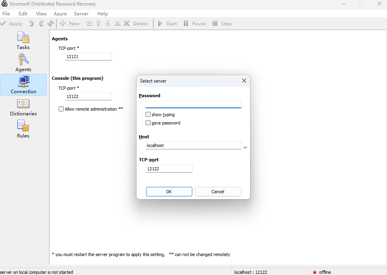387x275 pixels.
Task: Open the Help menu
Action: (102, 13)
